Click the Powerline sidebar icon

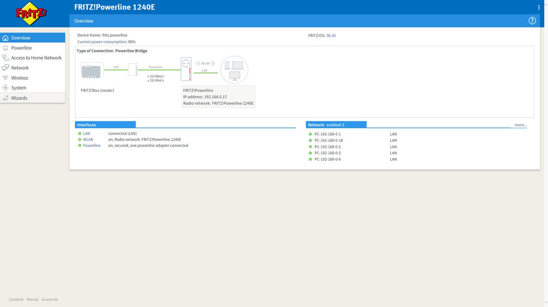(6, 48)
